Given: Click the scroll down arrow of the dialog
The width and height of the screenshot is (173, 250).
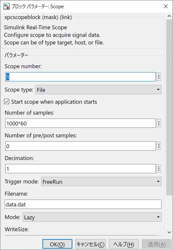Looking at the screenshot, I should pyautogui.click(x=169, y=232).
